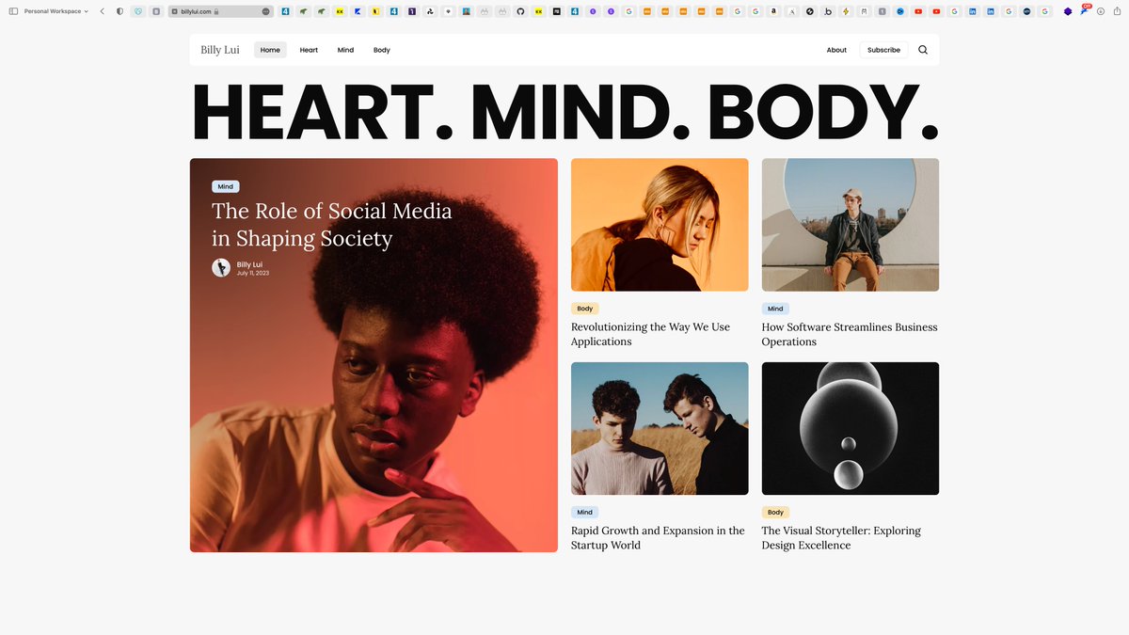Viewport: 1129px width, 635px height.
Task: Click the extension icon with Off badge
Action: (1085, 10)
